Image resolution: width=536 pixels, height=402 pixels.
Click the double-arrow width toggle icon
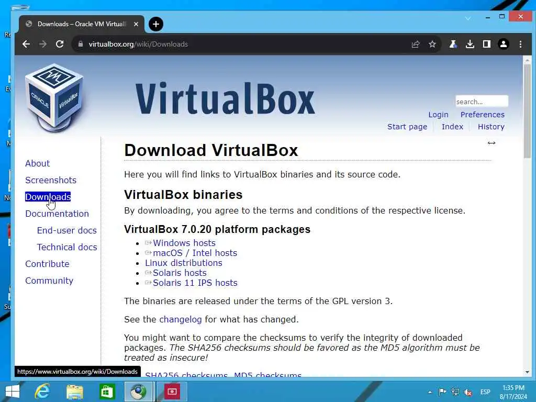[x=491, y=143]
